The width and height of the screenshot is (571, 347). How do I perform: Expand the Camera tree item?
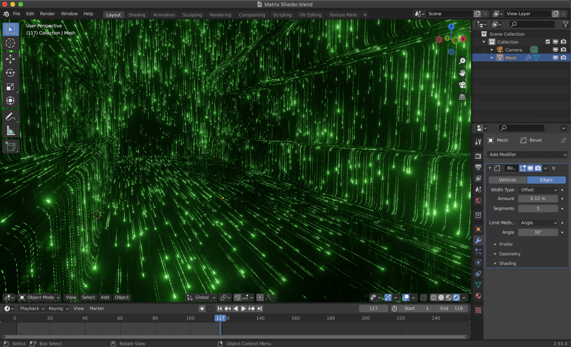tap(492, 50)
